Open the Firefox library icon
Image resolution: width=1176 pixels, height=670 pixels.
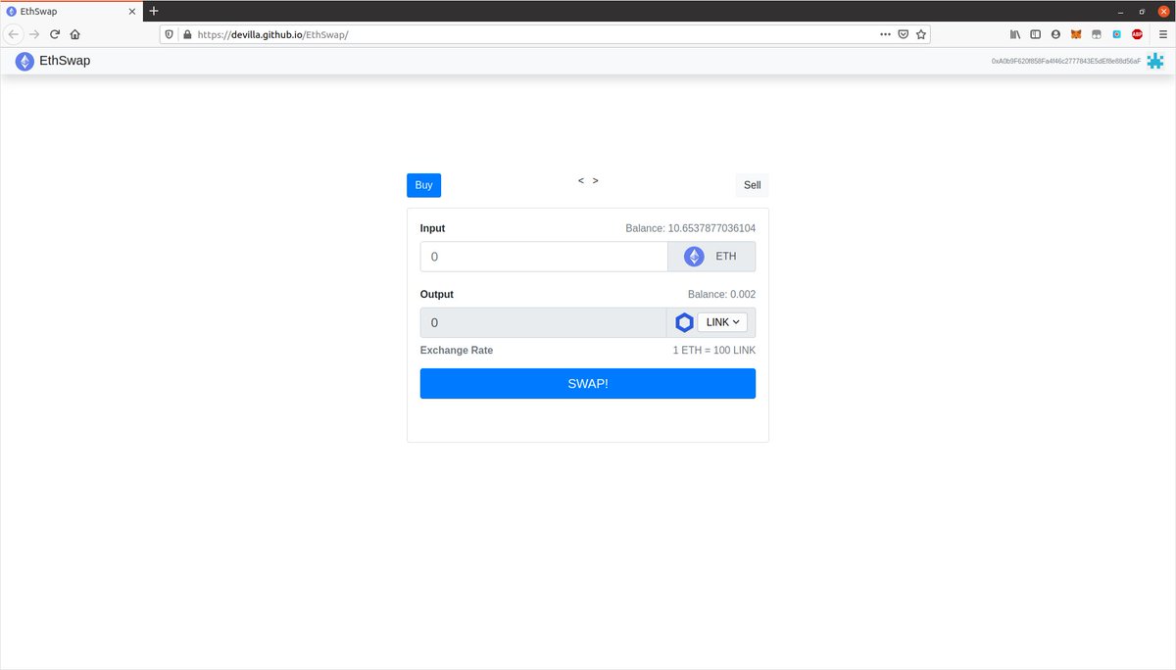click(x=1015, y=33)
